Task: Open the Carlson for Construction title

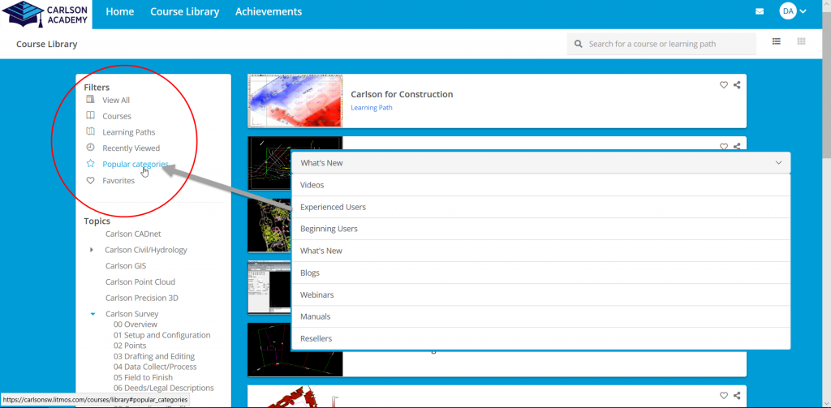Action: coord(402,94)
